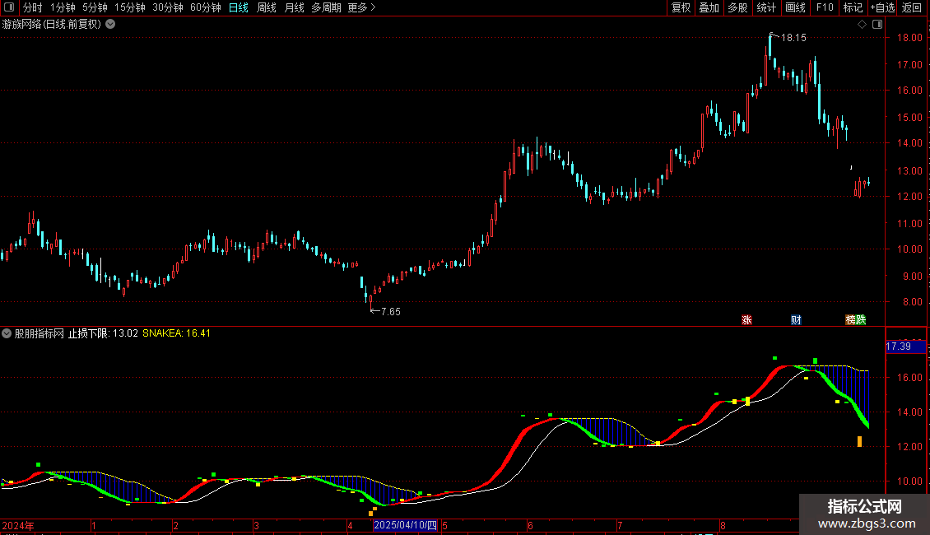Open dropdown next to 游族网络 title
This screenshot has height=535, width=930.
[x=110, y=25]
